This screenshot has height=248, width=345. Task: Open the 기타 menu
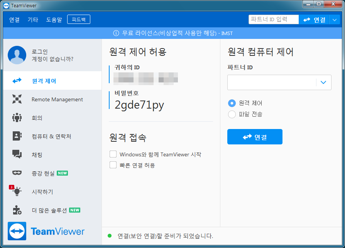pyautogui.click(x=33, y=20)
